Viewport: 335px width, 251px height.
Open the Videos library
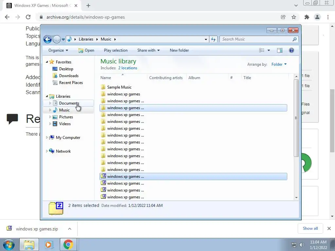click(x=65, y=124)
